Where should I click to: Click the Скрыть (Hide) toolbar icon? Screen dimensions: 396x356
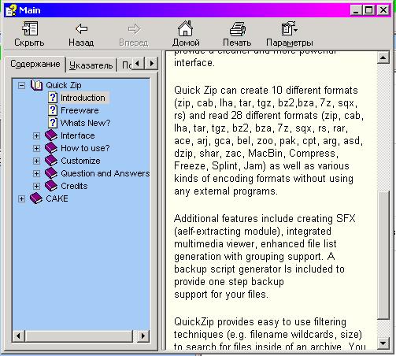[x=29, y=29]
